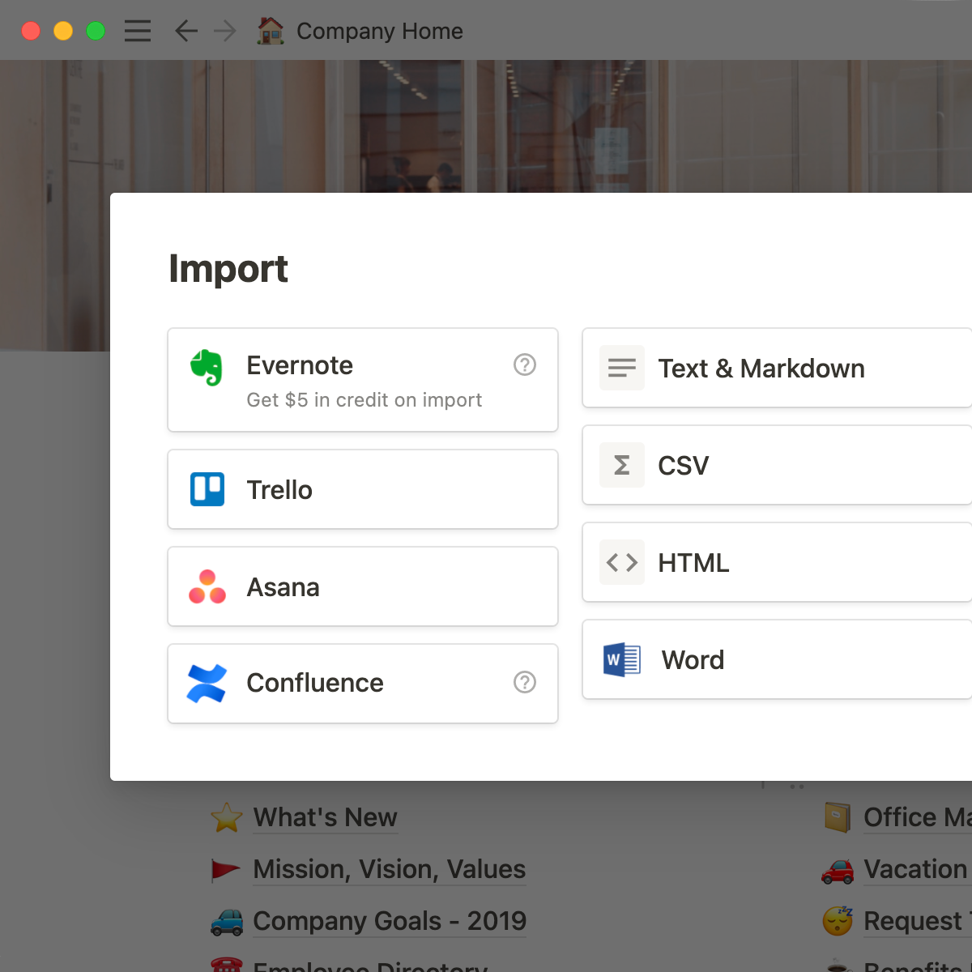This screenshot has width=972, height=972.
Task: Click the HTML angle brackets icon
Action: point(622,562)
